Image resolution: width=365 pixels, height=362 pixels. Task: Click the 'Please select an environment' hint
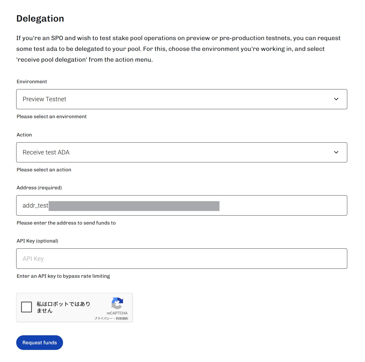tap(52, 117)
